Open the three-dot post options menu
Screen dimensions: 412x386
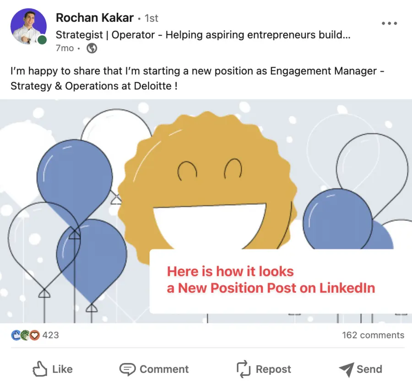(x=390, y=23)
